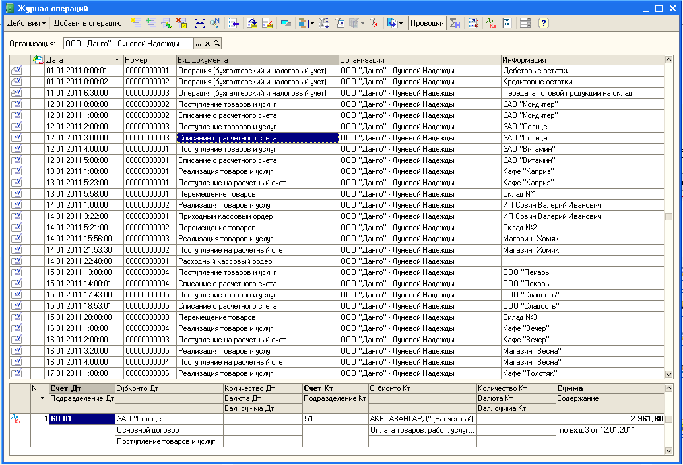Sort by the Дата column header
The height and width of the screenshot is (465, 683).
(79, 60)
